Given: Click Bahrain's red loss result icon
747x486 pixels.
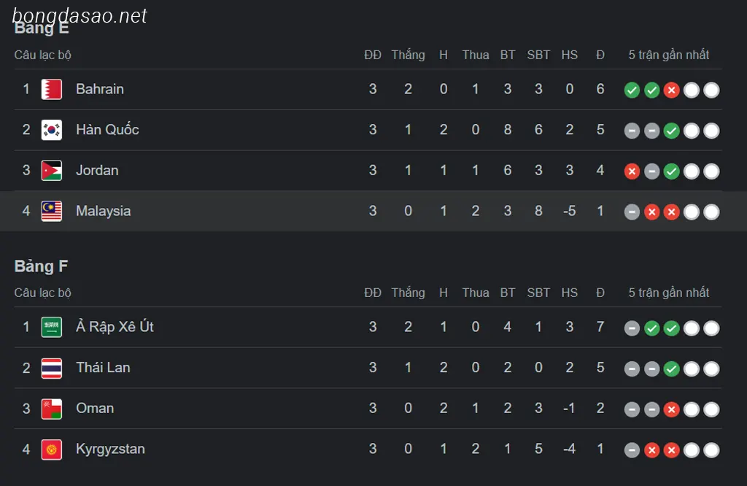Looking at the screenshot, I should [671, 90].
